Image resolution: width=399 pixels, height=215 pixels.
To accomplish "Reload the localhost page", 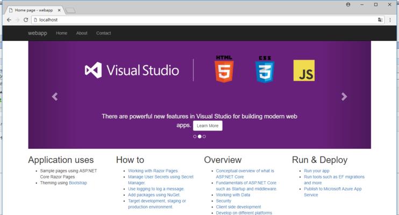I will (26, 20).
